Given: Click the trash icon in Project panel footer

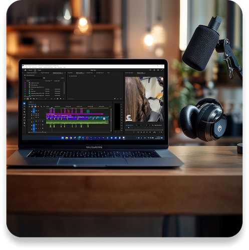Looking at the screenshot, I should tap(63, 99).
